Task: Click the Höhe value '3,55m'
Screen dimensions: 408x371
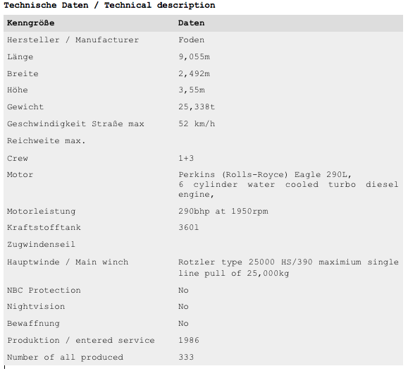Action: pos(192,90)
